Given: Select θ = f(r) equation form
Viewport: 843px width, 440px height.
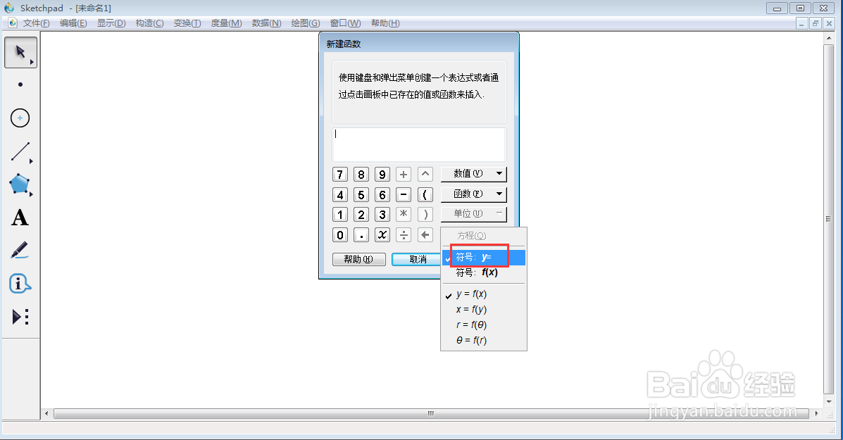Looking at the screenshot, I should [483, 341].
